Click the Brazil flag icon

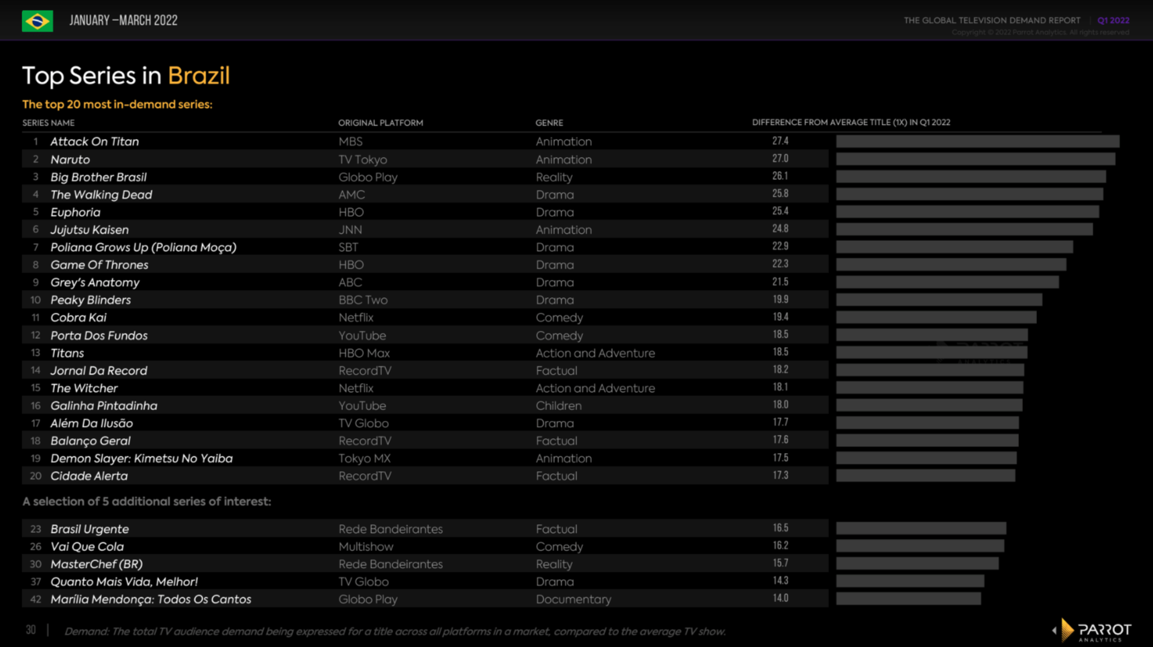38,21
